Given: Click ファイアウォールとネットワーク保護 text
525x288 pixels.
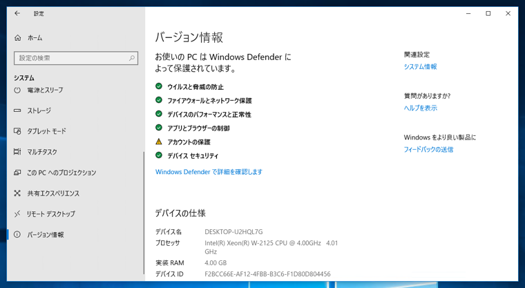Looking at the screenshot, I should pyautogui.click(x=209, y=101).
